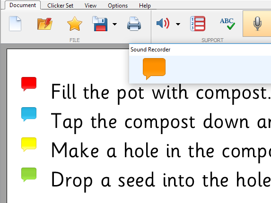Viewport: 271px width, 203px height.
Task: Open the Options tab
Action: (x=118, y=6)
